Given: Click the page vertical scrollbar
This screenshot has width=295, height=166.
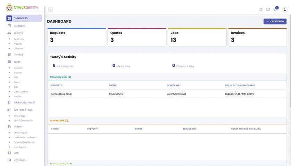Looking at the screenshot, I should pyautogui.click(x=290, y=61).
